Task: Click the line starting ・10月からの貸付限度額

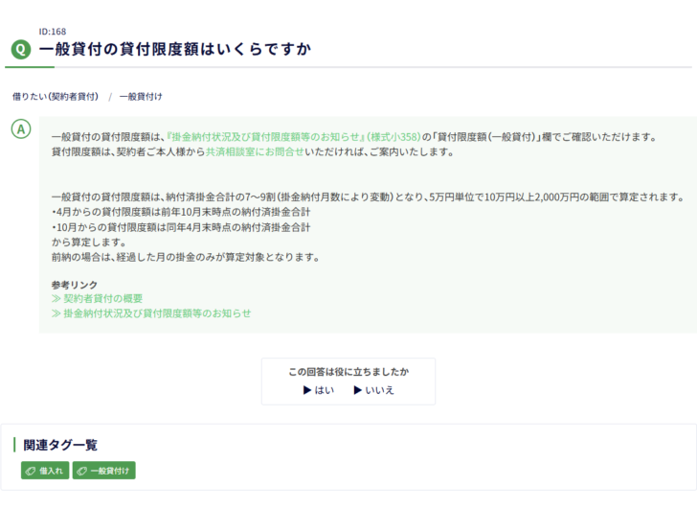Action: coord(181,227)
